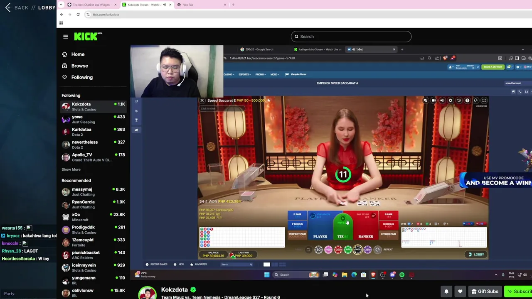Focus the Kick search field
Viewport: 532px width, 299px height.
pyautogui.click(x=351, y=37)
